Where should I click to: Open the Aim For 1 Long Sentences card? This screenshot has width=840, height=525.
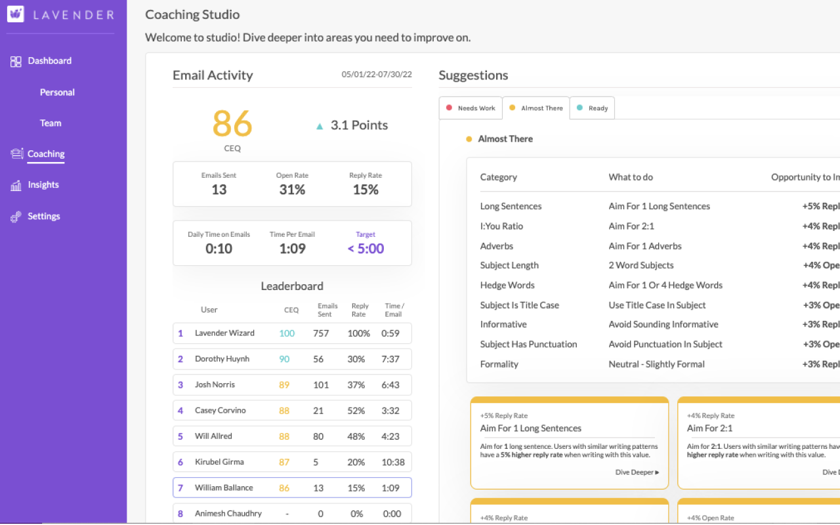[x=570, y=443]
